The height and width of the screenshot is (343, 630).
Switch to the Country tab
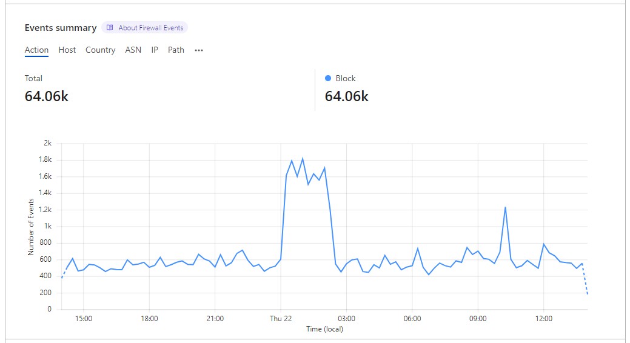[100, 50]
